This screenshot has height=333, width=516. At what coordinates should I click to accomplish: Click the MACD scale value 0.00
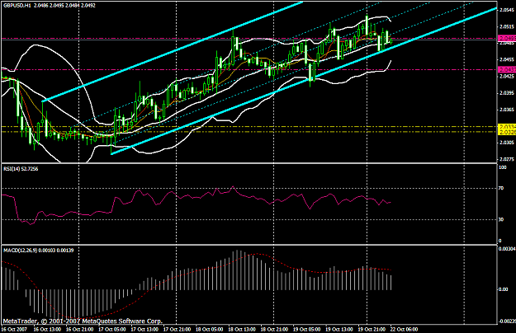click(504, 289)
